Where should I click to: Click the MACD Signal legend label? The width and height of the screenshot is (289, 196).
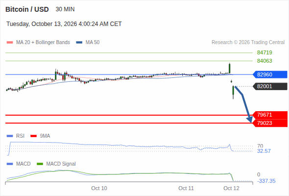pos(61,164)
